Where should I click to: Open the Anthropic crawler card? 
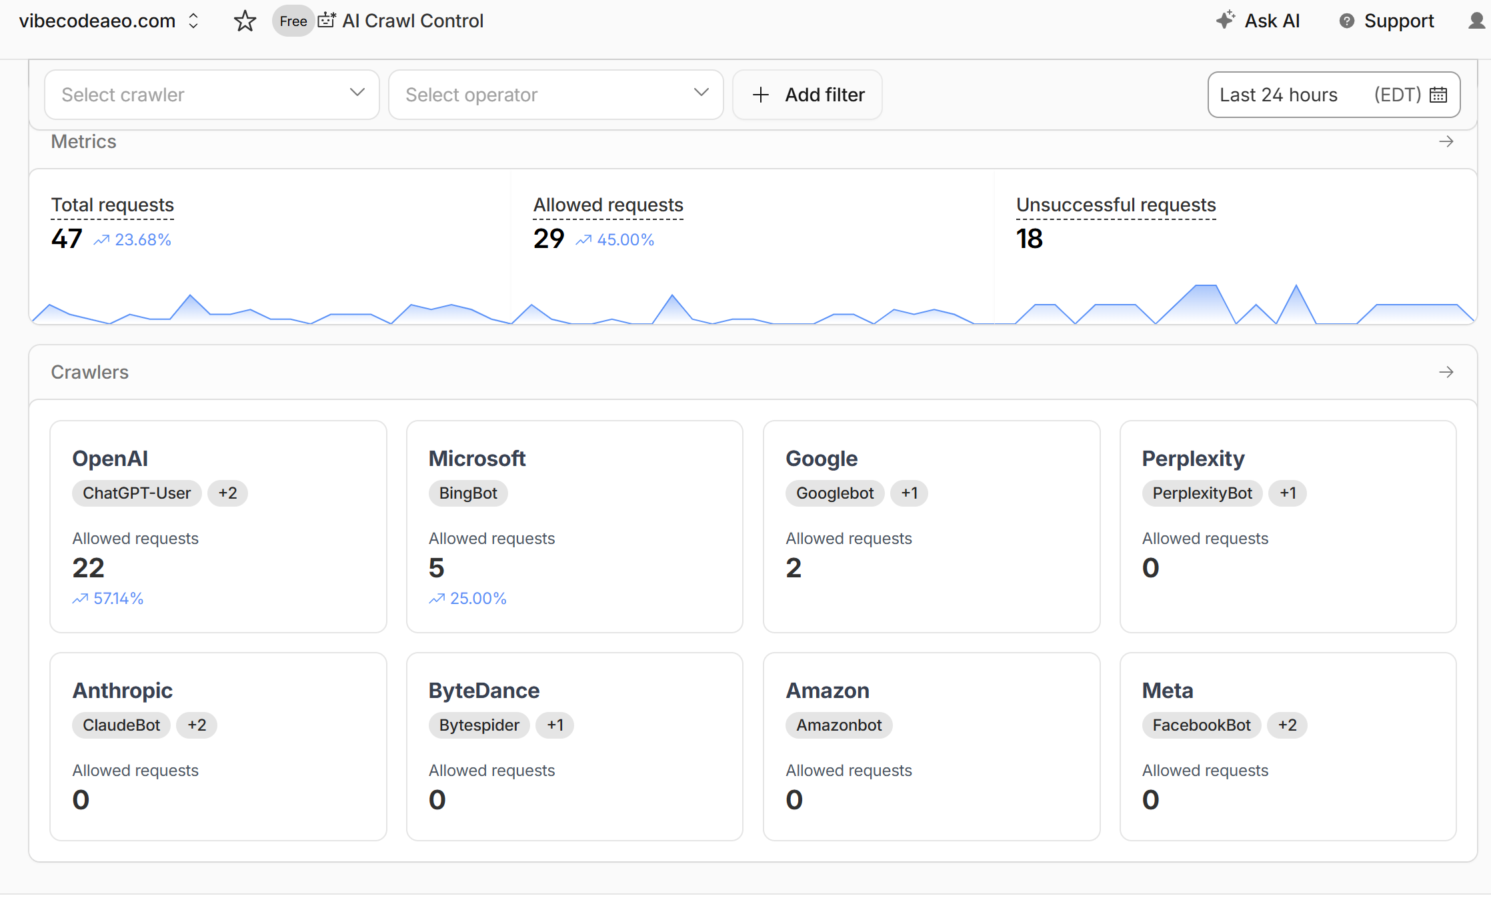pos(219,747)
